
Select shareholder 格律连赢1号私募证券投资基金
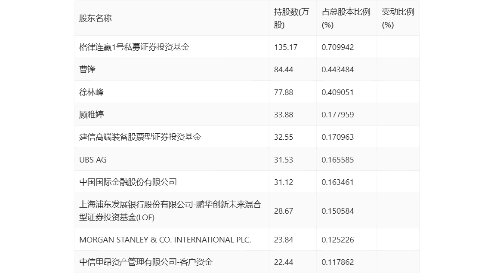coord(134,47)
